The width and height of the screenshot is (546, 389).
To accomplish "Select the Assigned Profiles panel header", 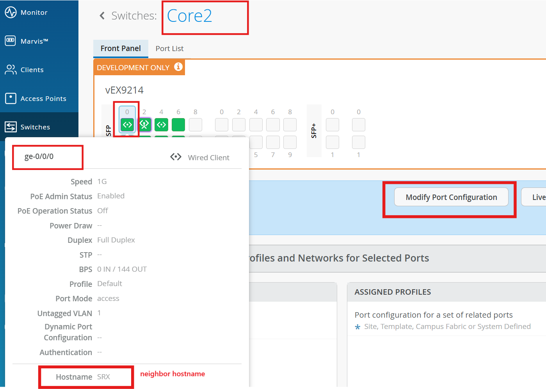I will [393, 292].
